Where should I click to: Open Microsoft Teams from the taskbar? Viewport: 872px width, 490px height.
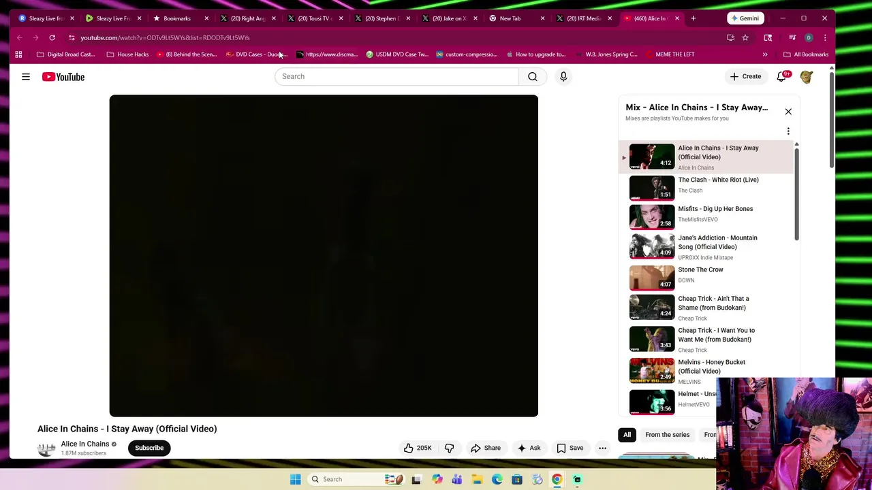click(x=456, y=479)
